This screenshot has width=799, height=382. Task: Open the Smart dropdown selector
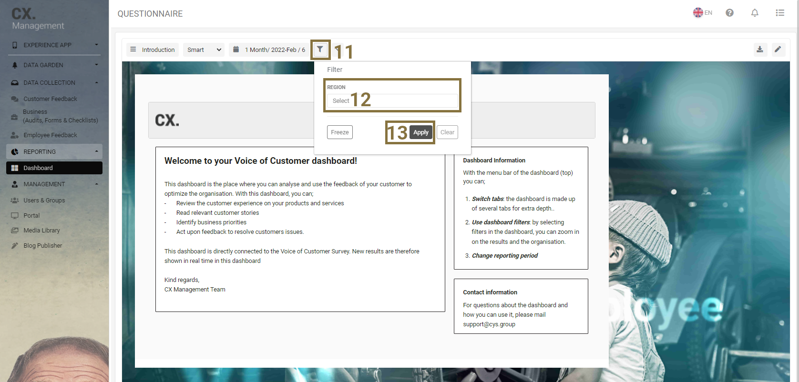pyautogui.click(x=204, y=50)
